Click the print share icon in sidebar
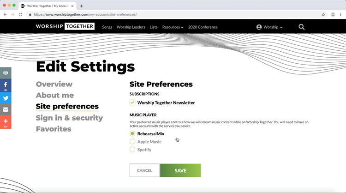The height and width of the screenshot is (193, 346). pyautogui.click(x=6, y=73)
